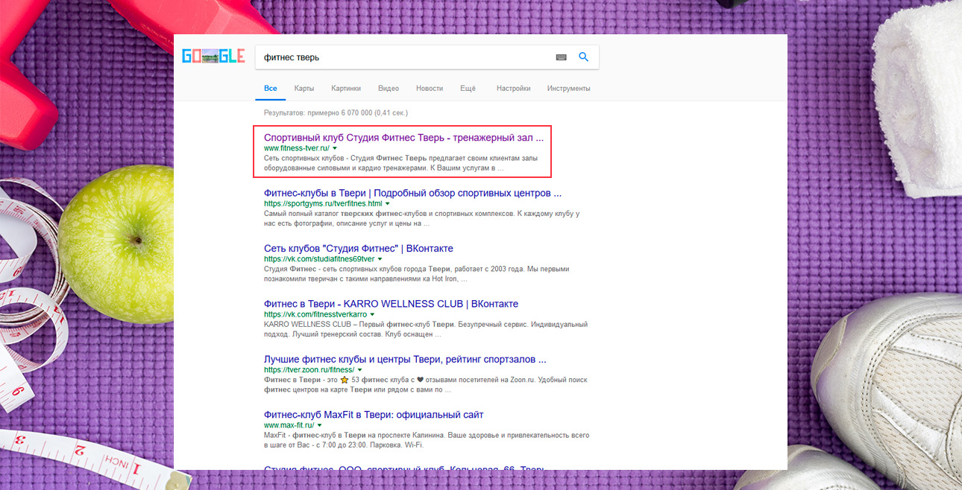Open "Спортивный клуб Студия Фитнес Тверь" result
This screenshot has width=962, height=490.
coord(403,138)
